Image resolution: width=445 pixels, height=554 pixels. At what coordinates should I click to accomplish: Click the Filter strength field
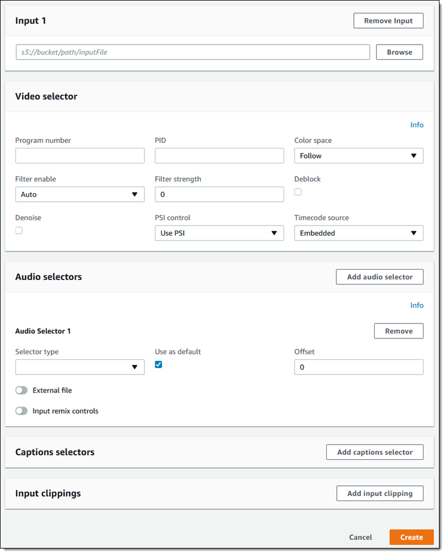tap(219, 194)
